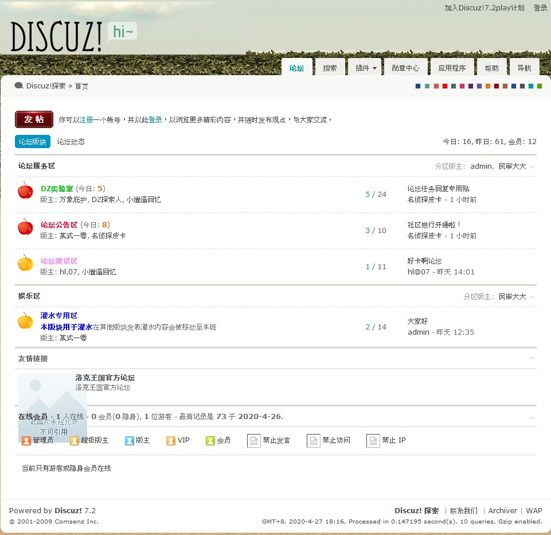Open the 洛克王国官方论坛 friend link title
Image resolution: width=551 pixels, height=535 pixels.
coord(105,377)
